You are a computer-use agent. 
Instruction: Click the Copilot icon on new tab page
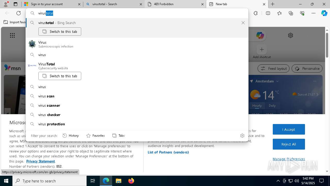pos(260,35)
